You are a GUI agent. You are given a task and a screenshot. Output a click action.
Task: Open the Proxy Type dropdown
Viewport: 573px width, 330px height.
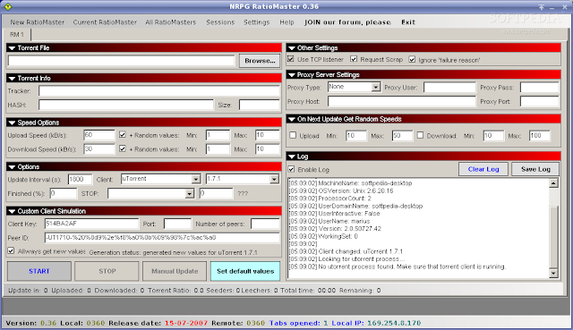pyautogui.click(x=375, y=88)
